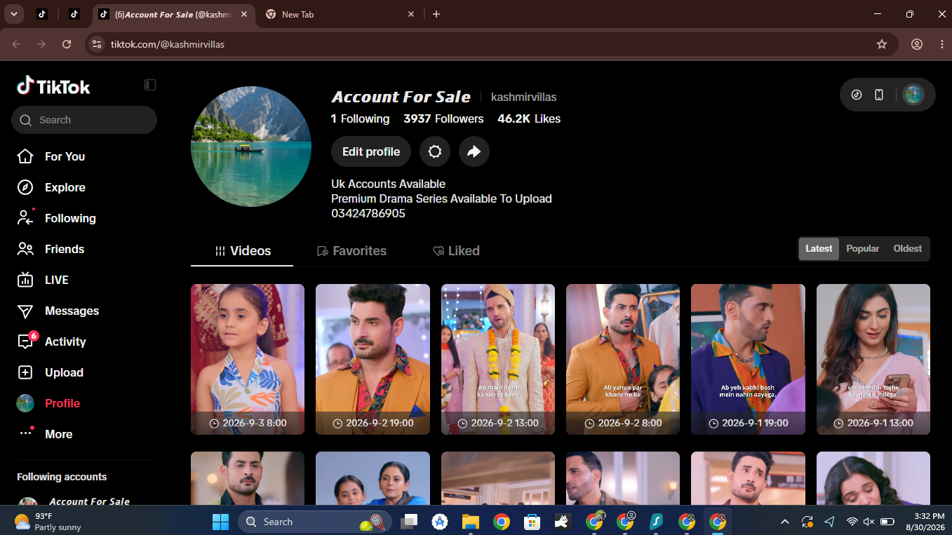View the 1 Following list
Screen dimensions: 952x535
point(361,118)
